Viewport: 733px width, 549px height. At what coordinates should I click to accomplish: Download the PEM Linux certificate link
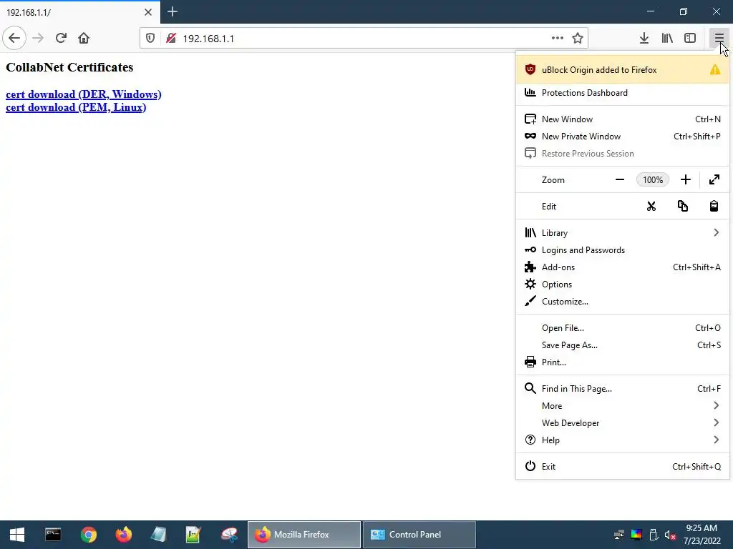point(76,107)
